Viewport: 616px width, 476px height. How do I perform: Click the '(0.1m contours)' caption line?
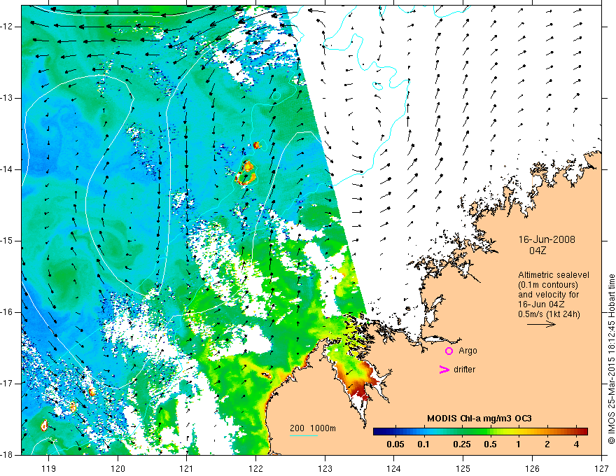pyautogui.click(x=548, y=285)
